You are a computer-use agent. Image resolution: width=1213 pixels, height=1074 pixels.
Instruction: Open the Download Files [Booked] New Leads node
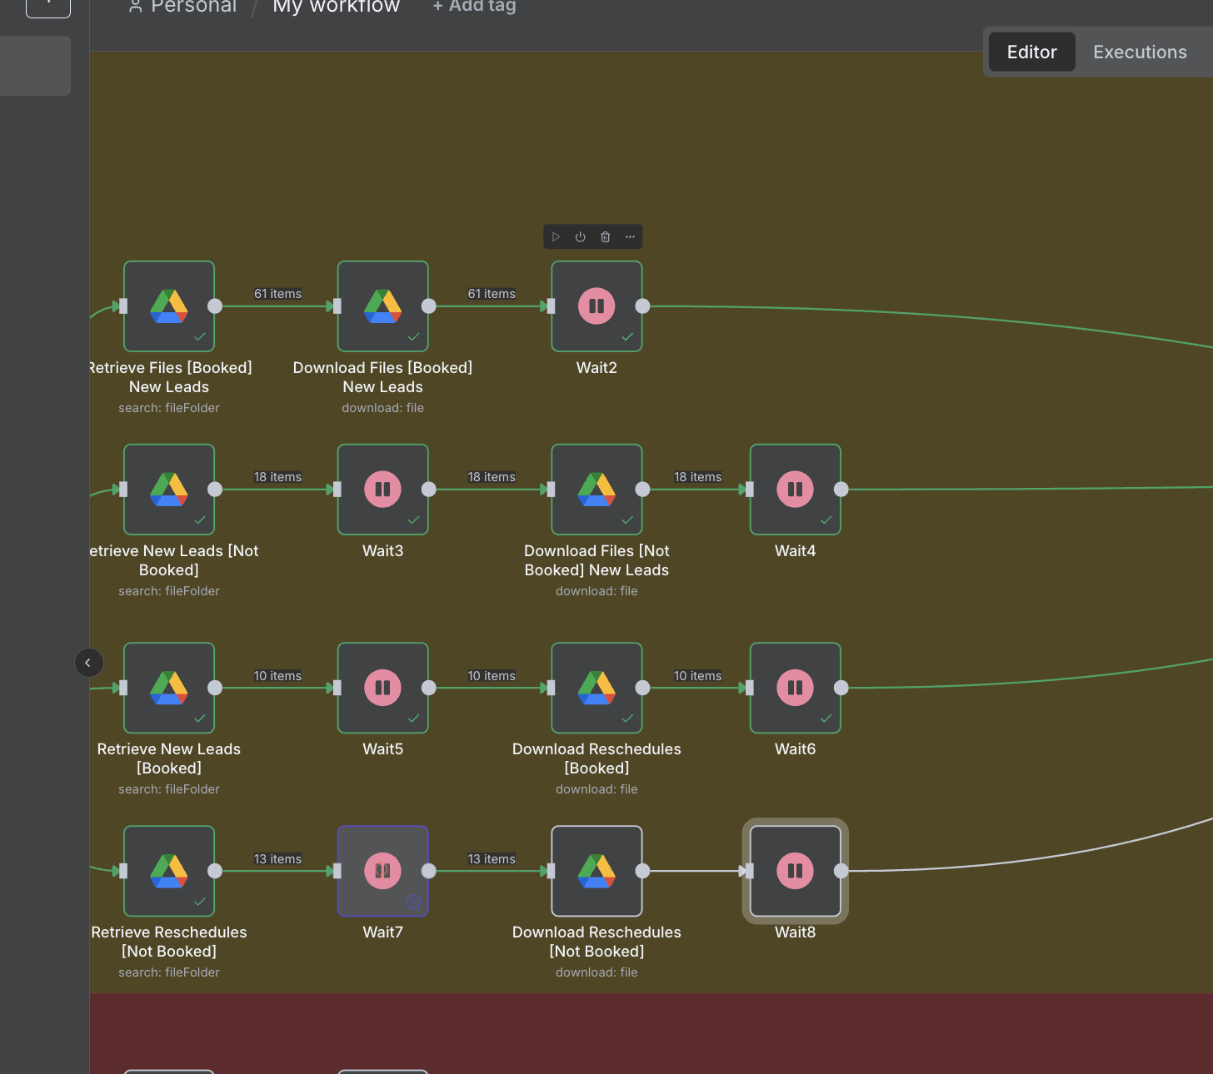[x=383, y=306]
